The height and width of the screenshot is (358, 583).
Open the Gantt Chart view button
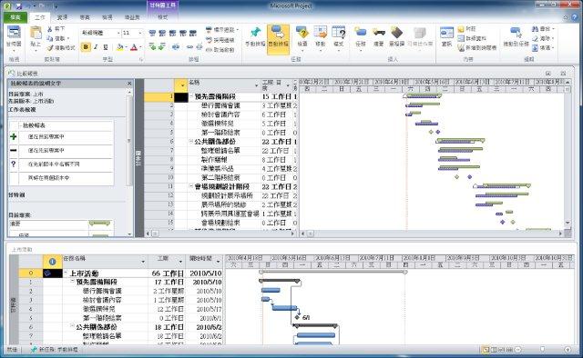point(14,37)
